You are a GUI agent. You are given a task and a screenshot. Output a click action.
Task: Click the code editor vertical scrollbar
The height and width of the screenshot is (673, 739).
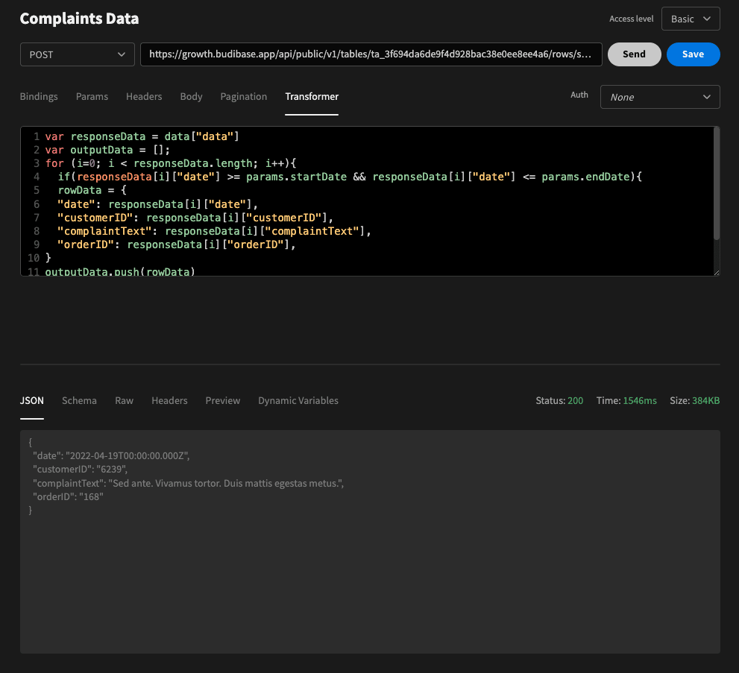pyautogui.click(x=717, y=183)
